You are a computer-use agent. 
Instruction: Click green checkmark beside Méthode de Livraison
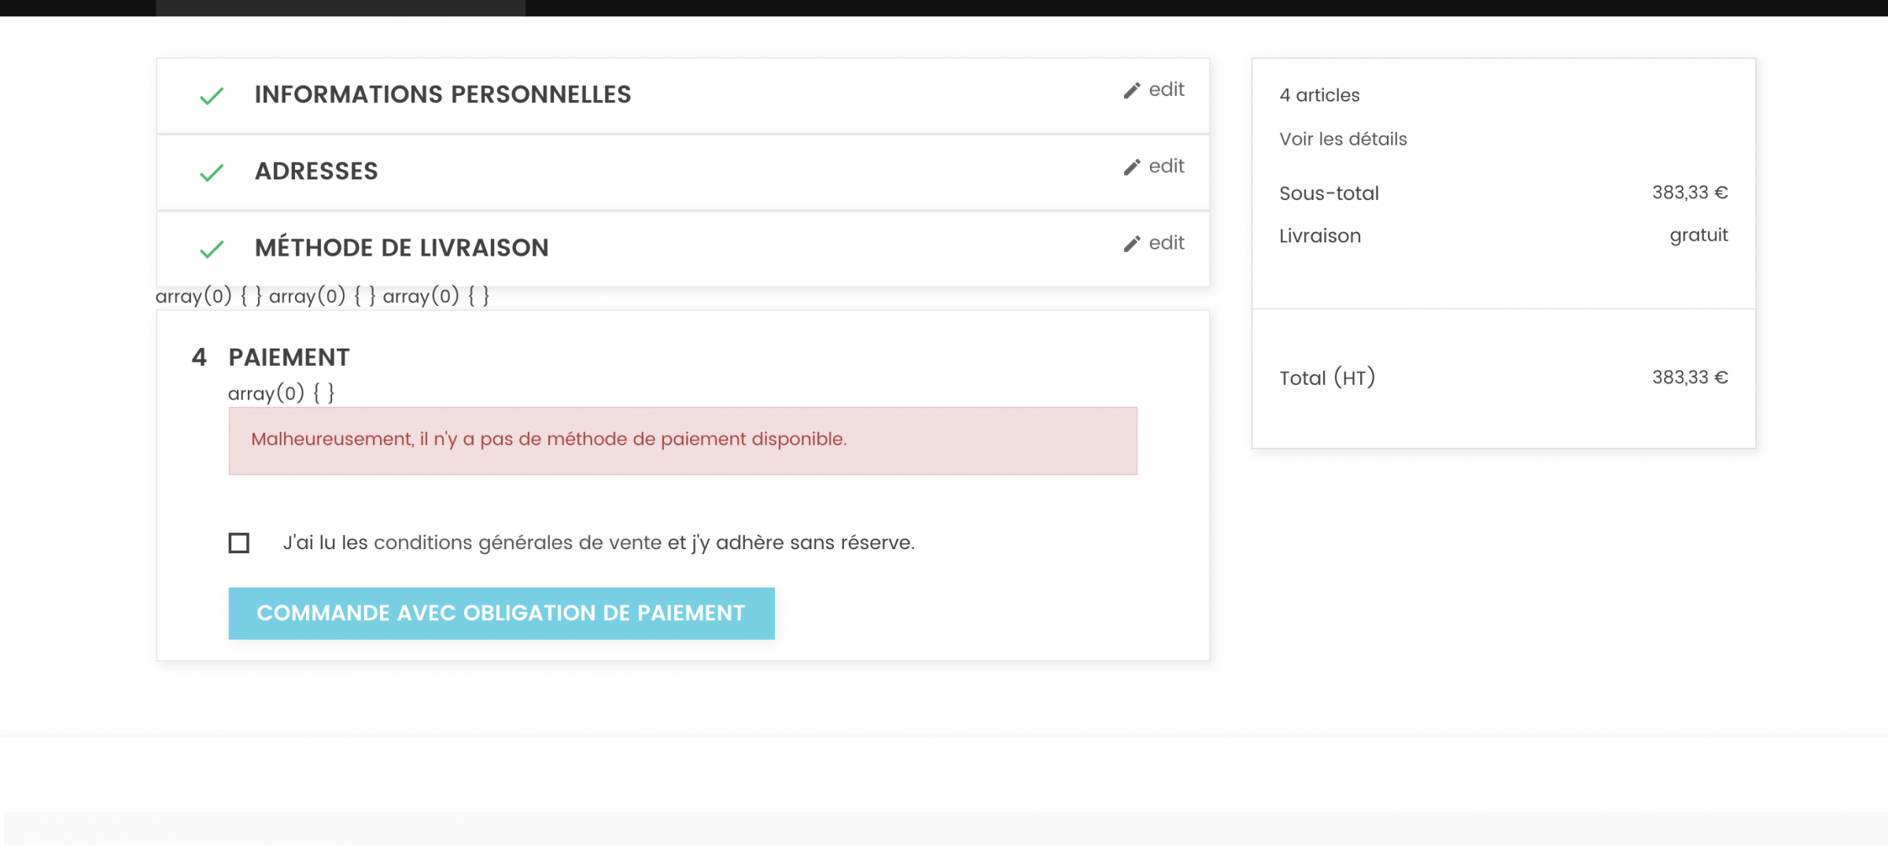click(x=212, y=249)
